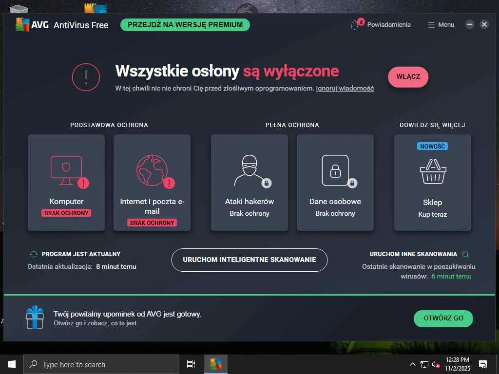Click the refresh icon beside Program jest aktualny

click(34, 254)
